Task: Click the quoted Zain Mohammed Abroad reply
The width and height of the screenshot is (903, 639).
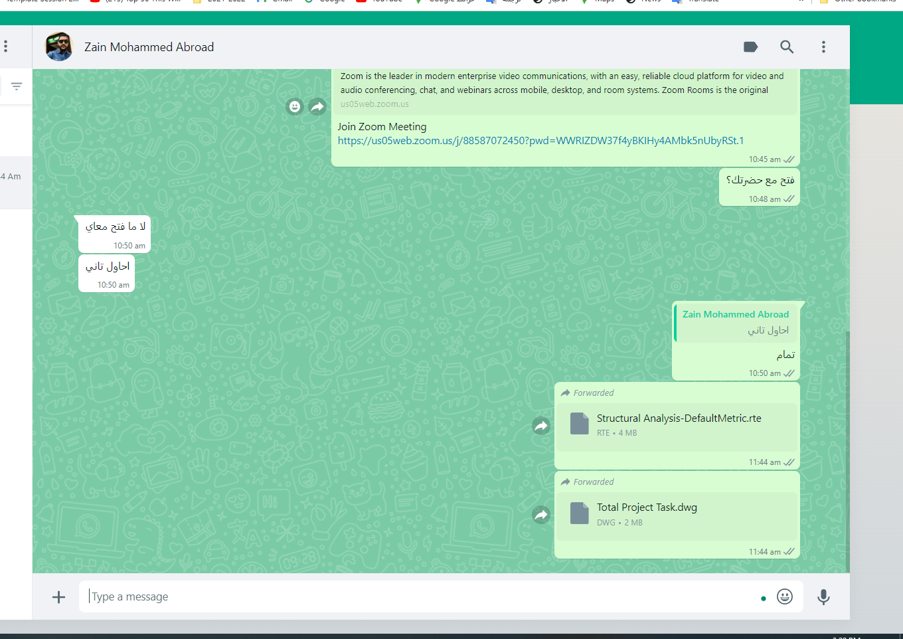Action: click(735, 323)
